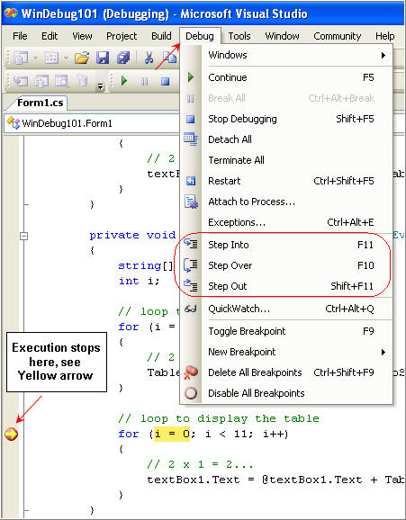Open the Add New Item dropdown arrow
406x520 pixels.
click(66, 58)
